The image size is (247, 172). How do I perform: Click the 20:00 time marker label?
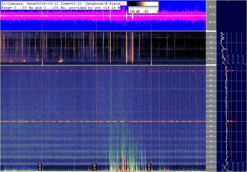click(40, 167)
